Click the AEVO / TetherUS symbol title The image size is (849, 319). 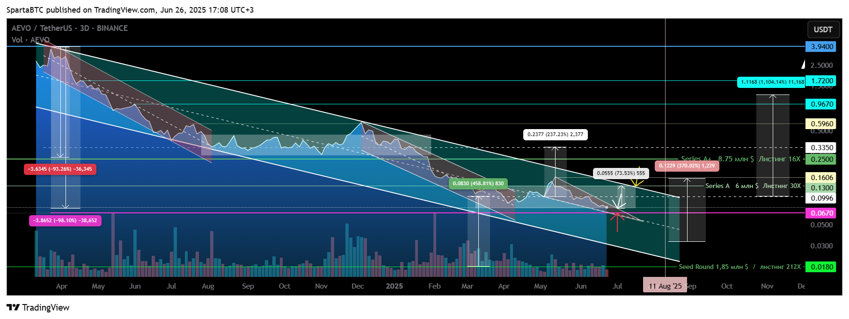pyautogui.click(x=70, y=28)
